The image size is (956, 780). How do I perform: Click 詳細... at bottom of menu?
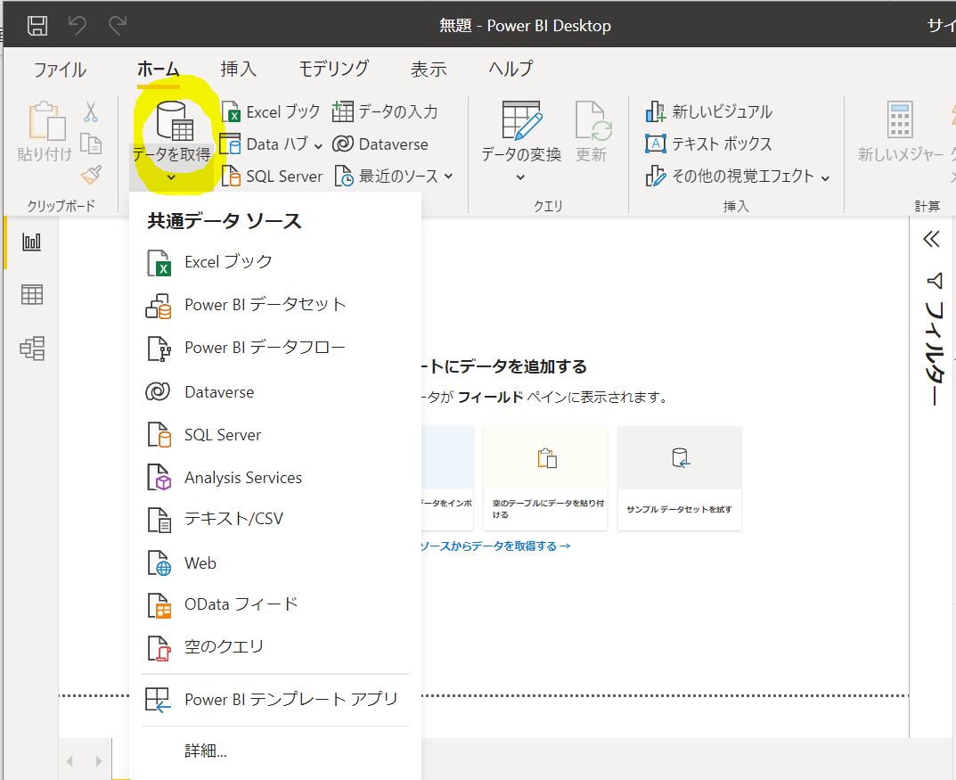[206, 751]
